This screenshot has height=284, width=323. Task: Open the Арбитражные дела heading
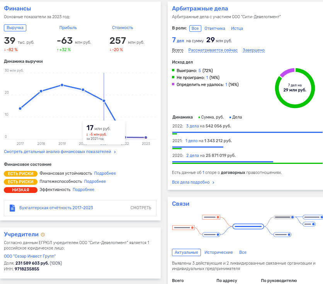[x=200, y=9]
